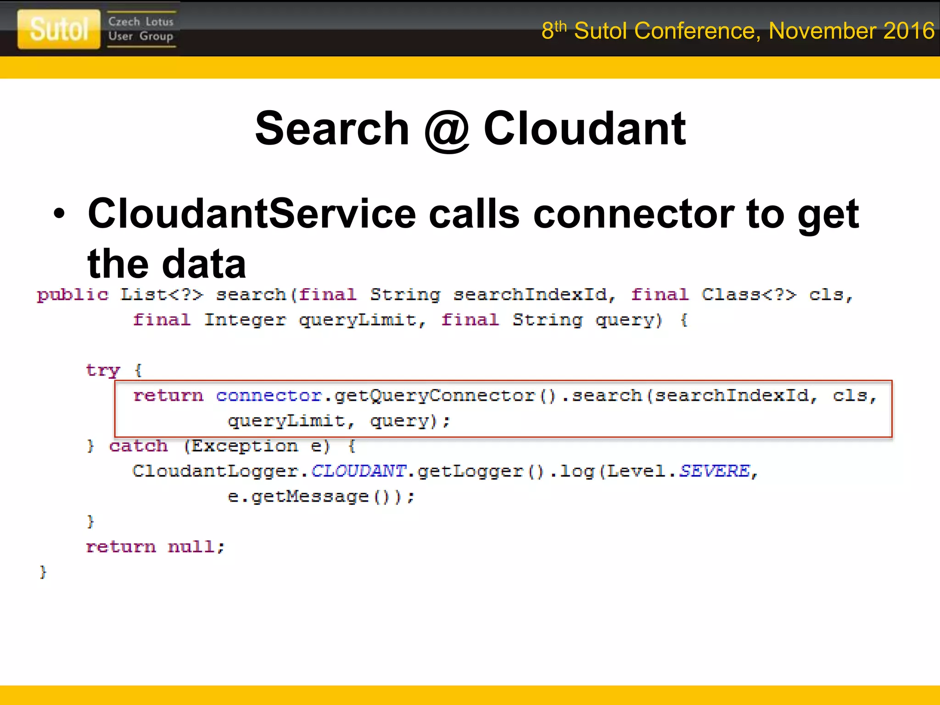Click the 'catch' keyword in code
This screenshot has height=705, width=940.
pyautogui.click(x=138, y=446)
